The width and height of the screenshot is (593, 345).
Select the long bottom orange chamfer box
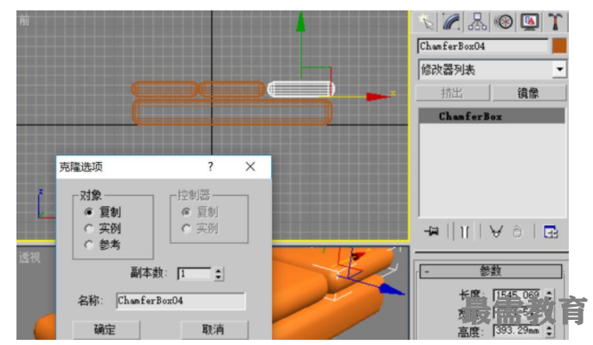tap(232, 112)
